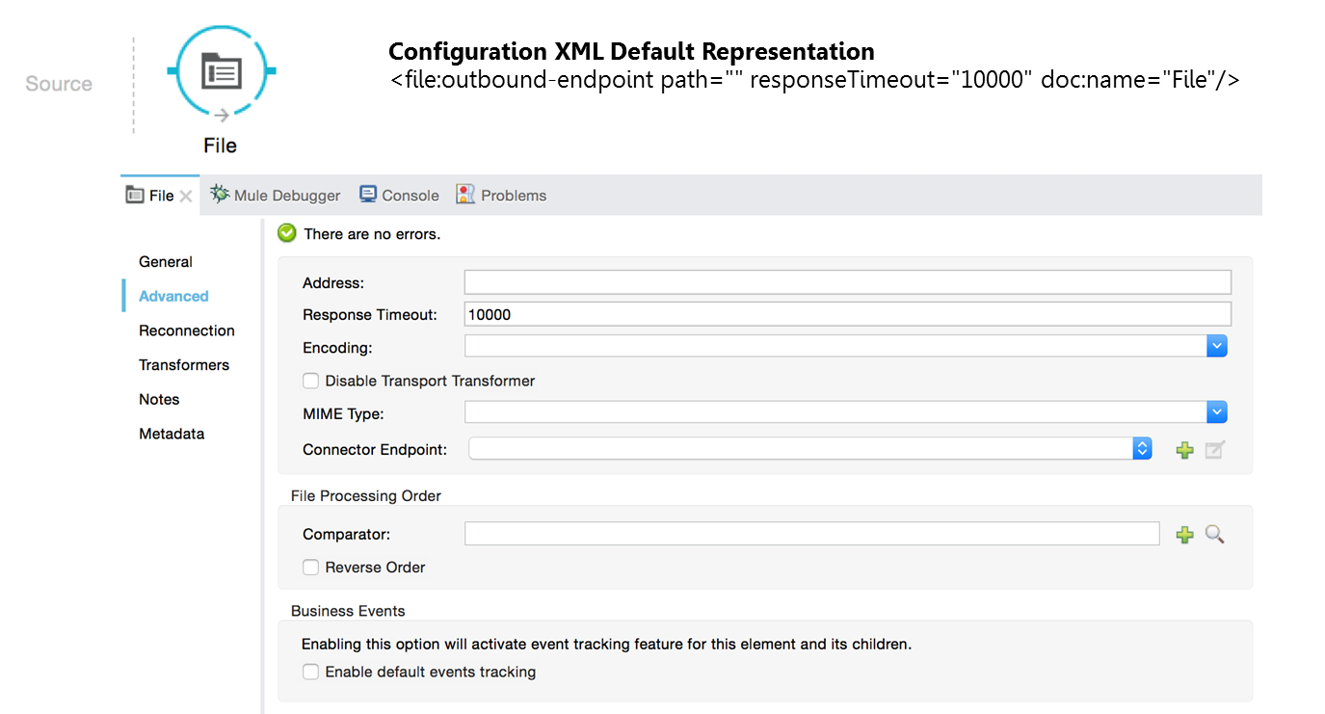Add a Comparator using green plus icon
The height and width of the screenshot is (714, 1325).
point(1184,535)
